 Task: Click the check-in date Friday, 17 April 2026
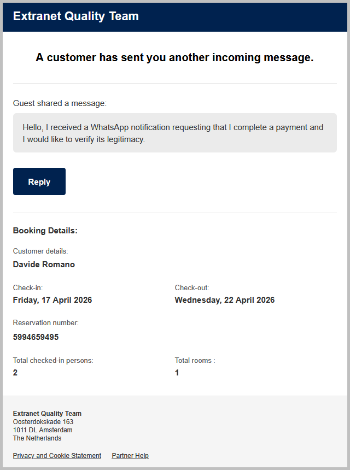[52, 300]
